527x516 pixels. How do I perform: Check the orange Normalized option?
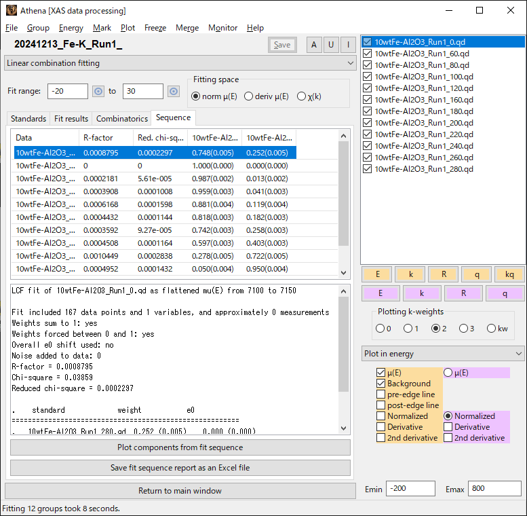380,416
